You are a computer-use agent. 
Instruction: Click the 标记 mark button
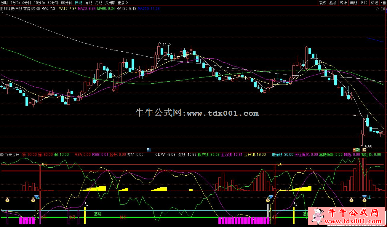[375, 3]
